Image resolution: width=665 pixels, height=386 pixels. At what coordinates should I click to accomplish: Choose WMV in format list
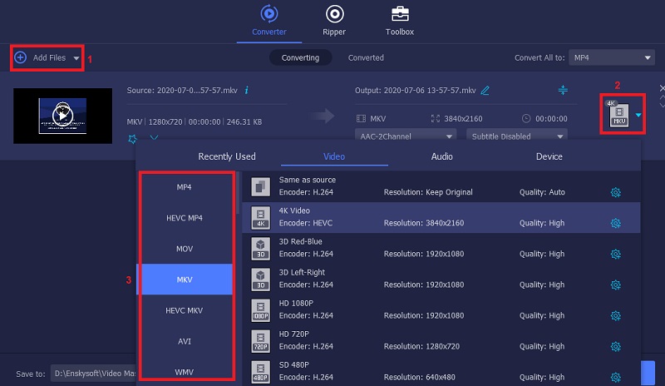pyautogui.click(x=185, y=372)
